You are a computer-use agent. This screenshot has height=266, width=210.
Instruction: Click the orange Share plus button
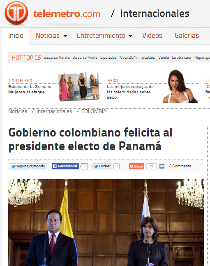point(136,166)
